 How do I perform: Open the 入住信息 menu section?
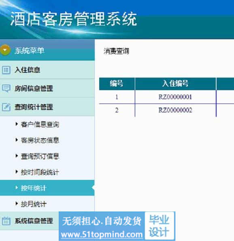click(x=47, y=70)
